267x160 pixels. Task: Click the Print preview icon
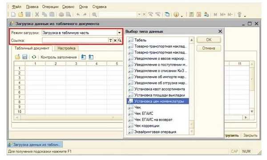click(69, 15)
